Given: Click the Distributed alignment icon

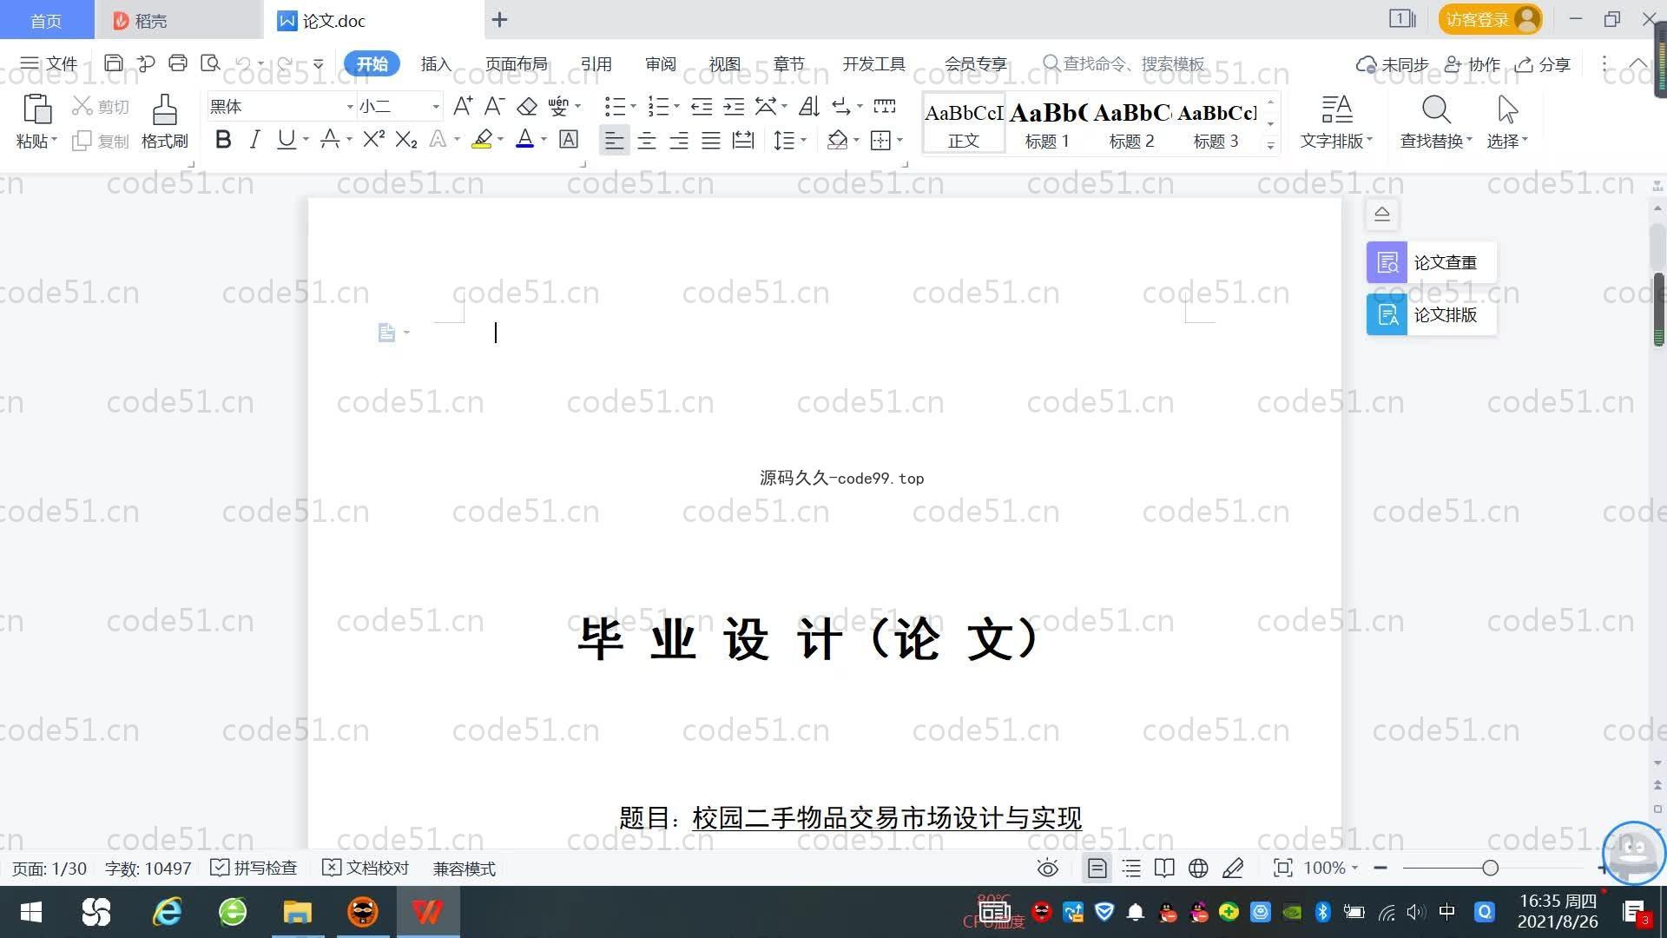Looking at the screenshot, I should click(x=743, y=140).
